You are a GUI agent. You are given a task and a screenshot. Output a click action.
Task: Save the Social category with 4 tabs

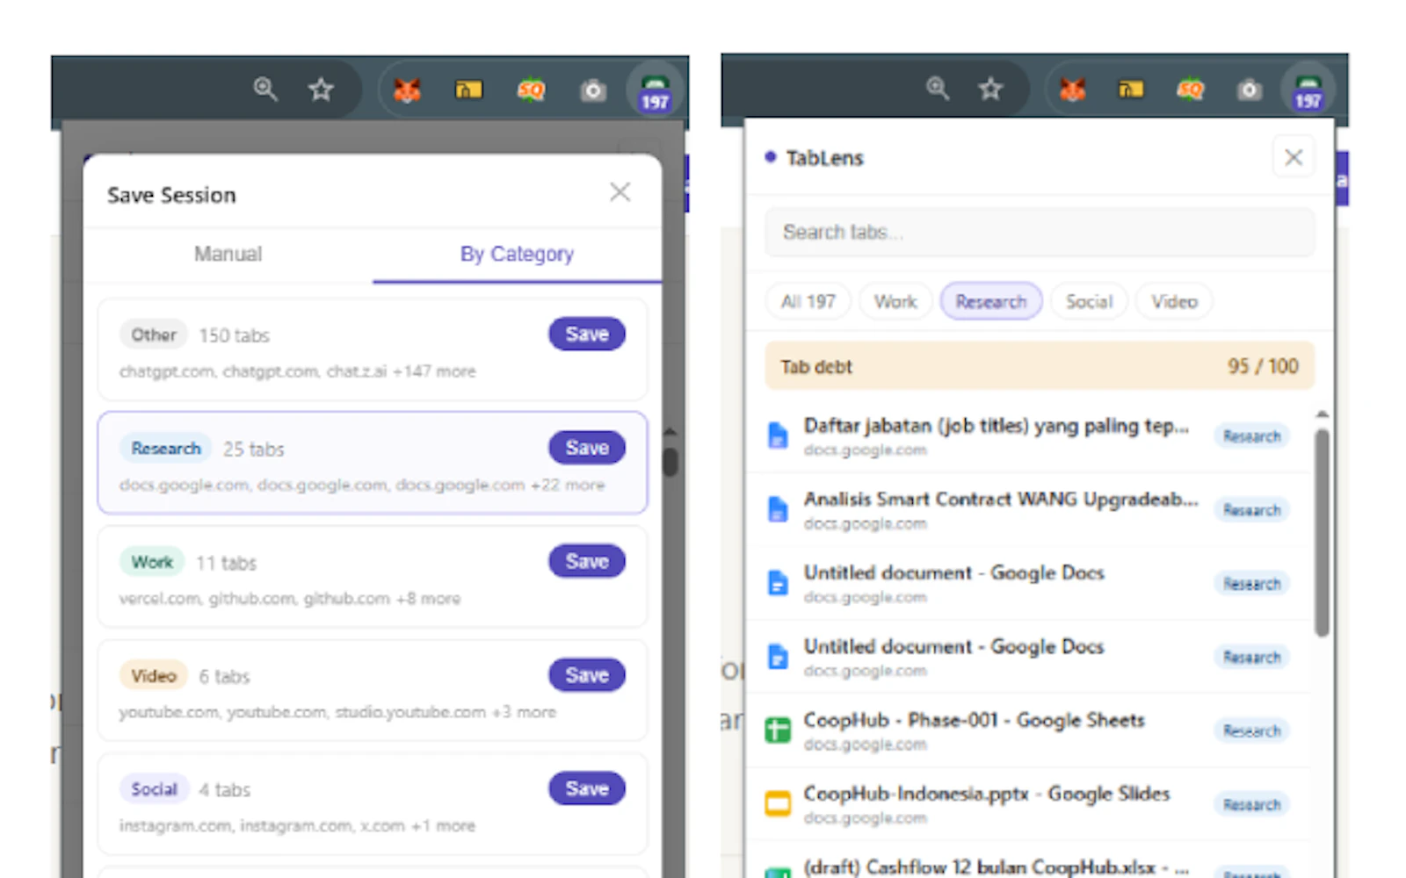point(587,788)
